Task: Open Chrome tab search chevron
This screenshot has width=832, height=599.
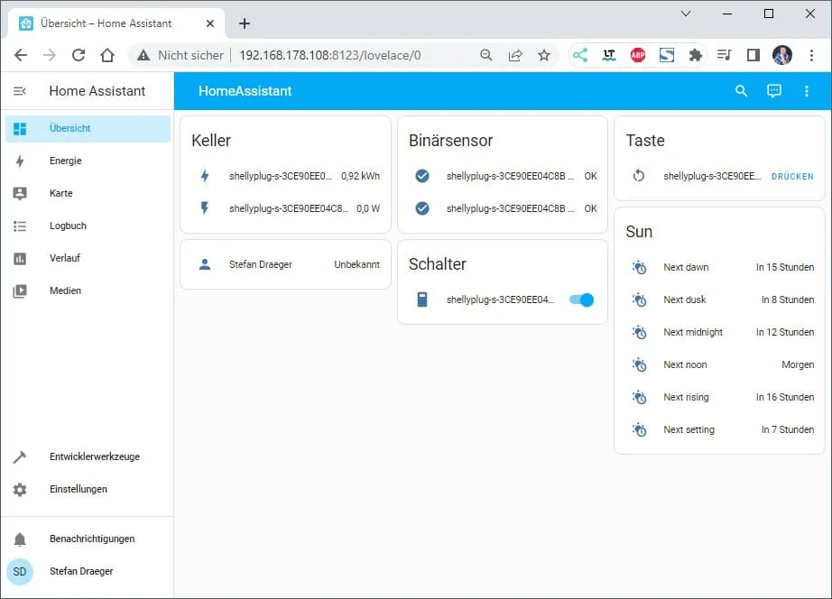Action: (x=686, y=14)
